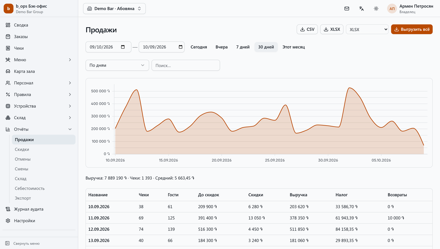The height and width of the screenshot is (249, 440).
Task: Collapse the Отчёты sidebar section
Action: (39, 129)
